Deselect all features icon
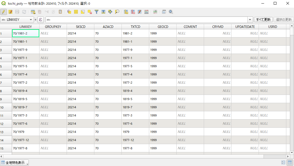294x166 pixels. click(x=90, y=12)
